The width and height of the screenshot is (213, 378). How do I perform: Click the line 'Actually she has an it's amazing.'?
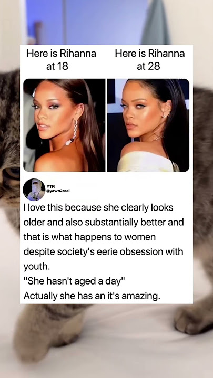(x=92, y=296)
